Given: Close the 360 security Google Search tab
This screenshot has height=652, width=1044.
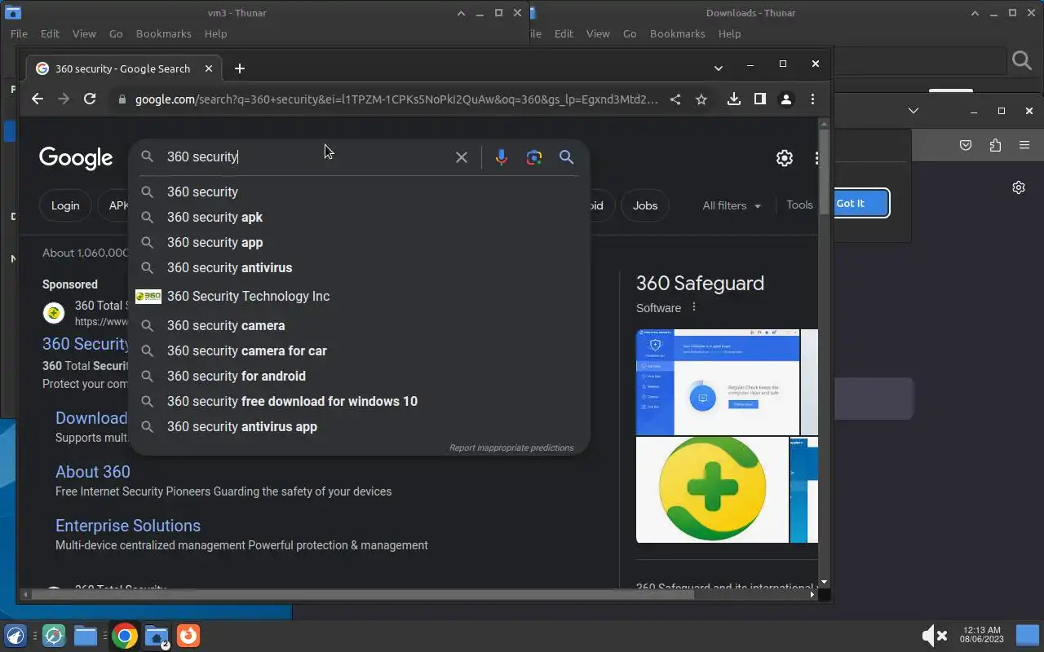Looking at the screenshot, I should click(209, 68).
